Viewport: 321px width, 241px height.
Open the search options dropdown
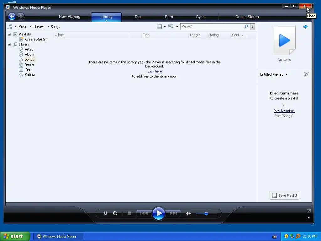[252, 27]
